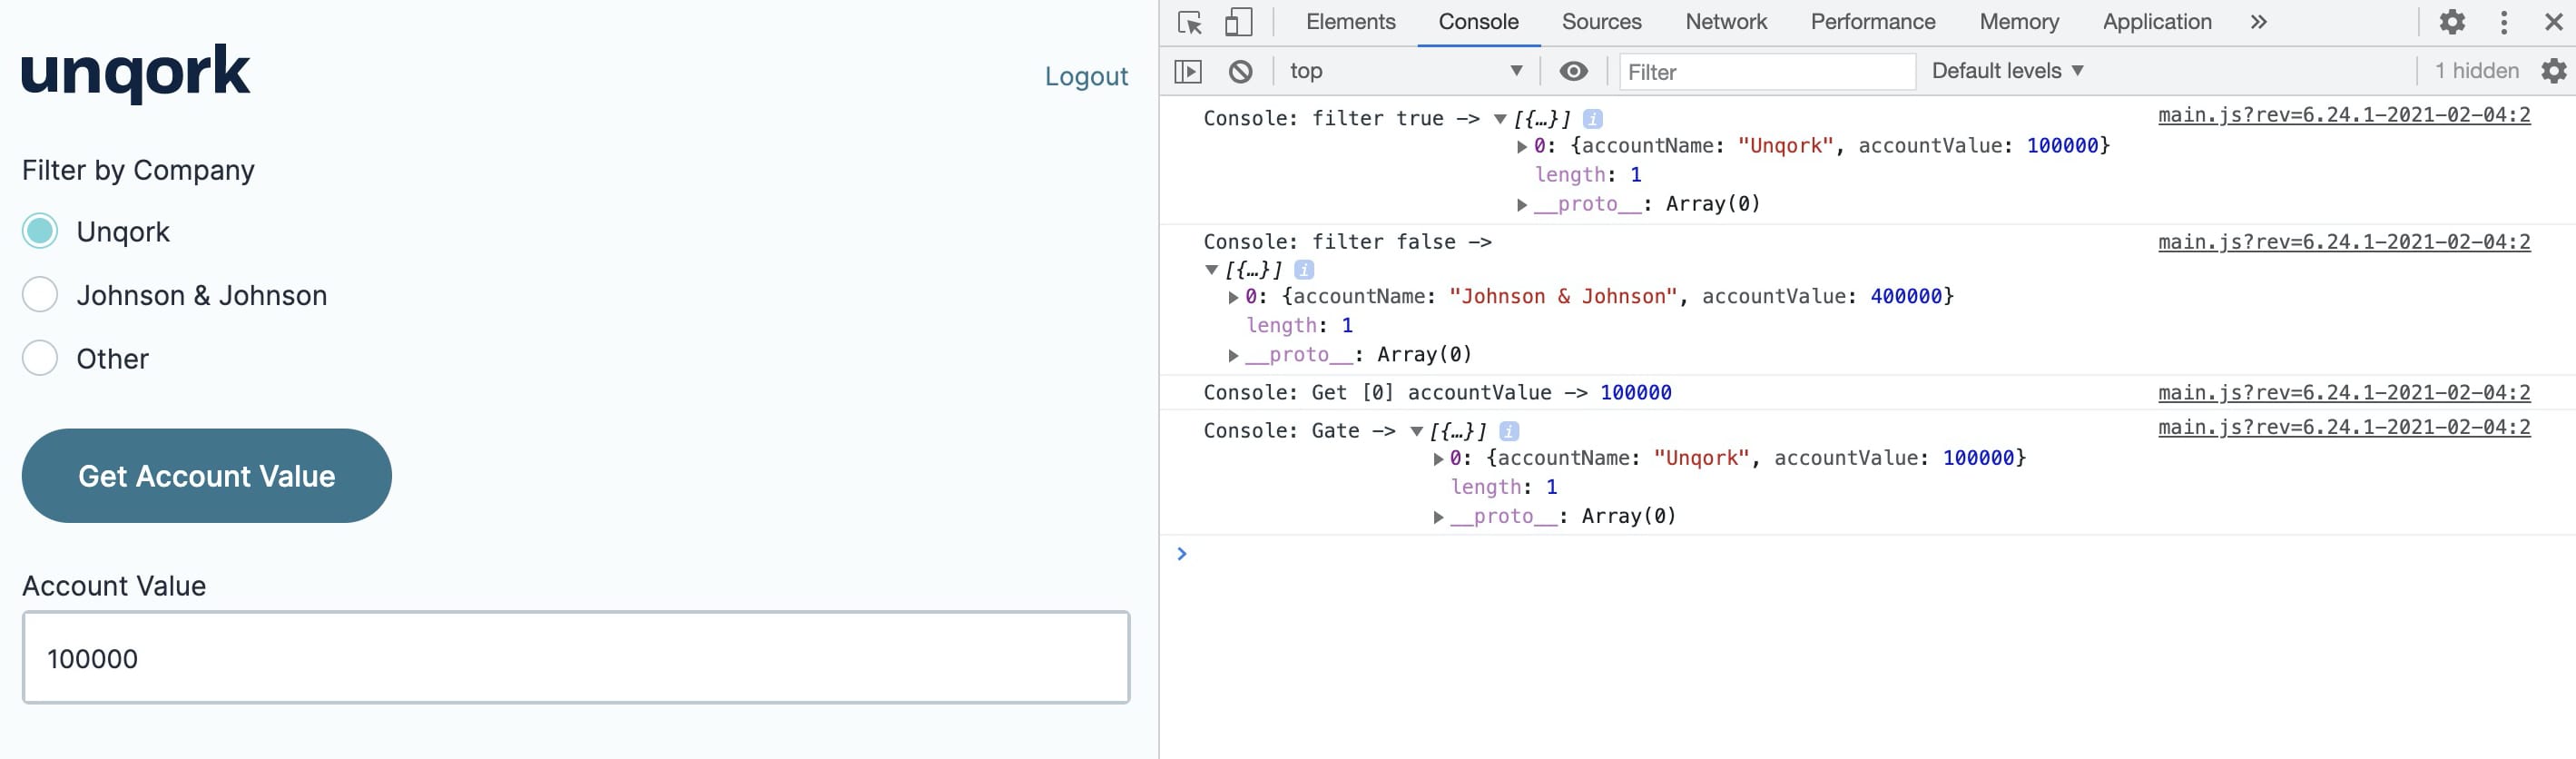2576x759 pixels.
Task: Click the Filter by Company label
Action: tap(138, 171)
